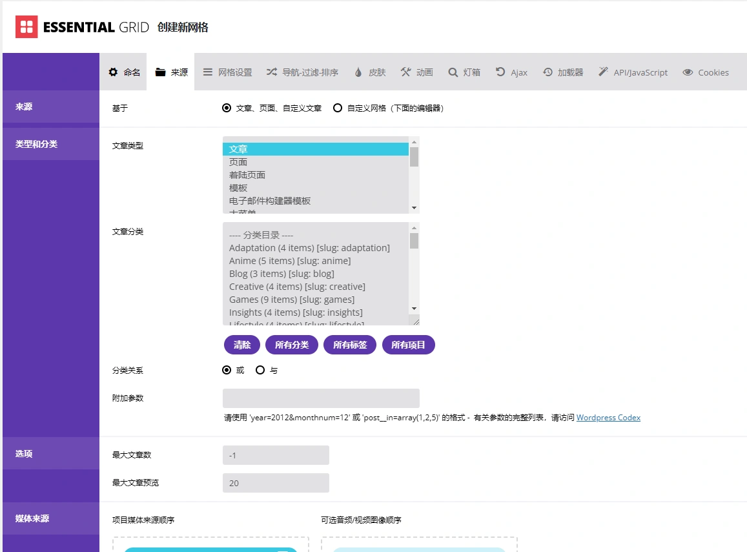The width and height of the screenshot is (747, 552).
Task: Click the wrench icon for 动画
Action: click(x=405, y=72)
